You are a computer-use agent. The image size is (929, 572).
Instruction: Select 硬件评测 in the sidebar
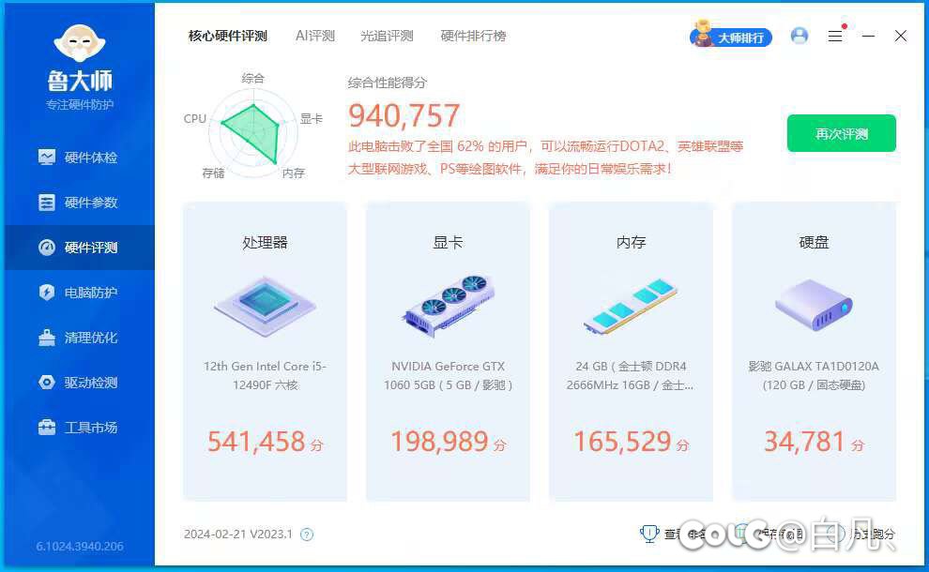(x=80, y=248)
